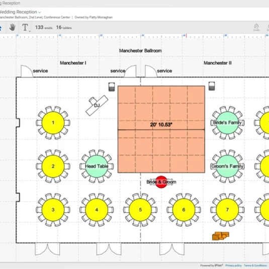Click the service door under Manchester I
This screenshot has height=269, width=269.
click(x=27, y=71)
